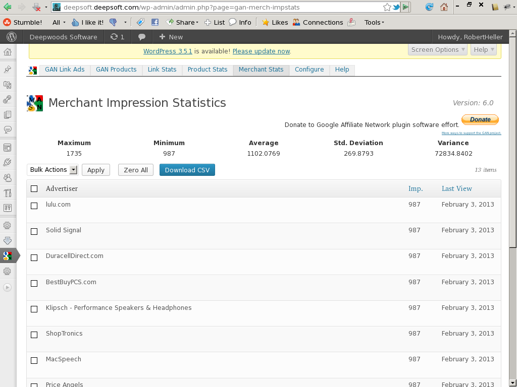This screenshot has height=387, width=517.
Task: Click the Apply button
Action: pyautogui.click(x=95, y=170)
